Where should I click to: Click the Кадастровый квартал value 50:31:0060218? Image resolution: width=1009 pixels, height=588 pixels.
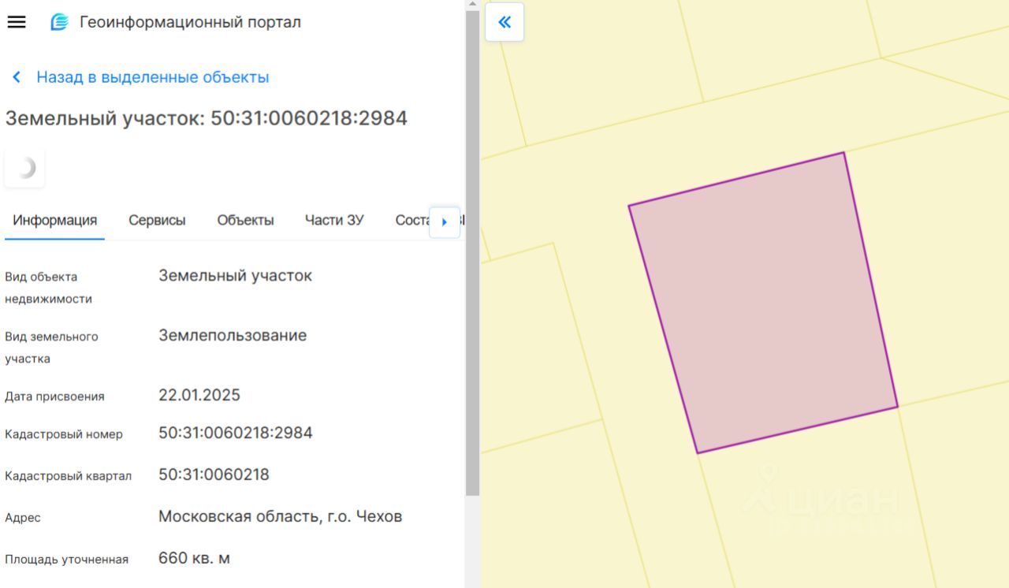[214, 474]
